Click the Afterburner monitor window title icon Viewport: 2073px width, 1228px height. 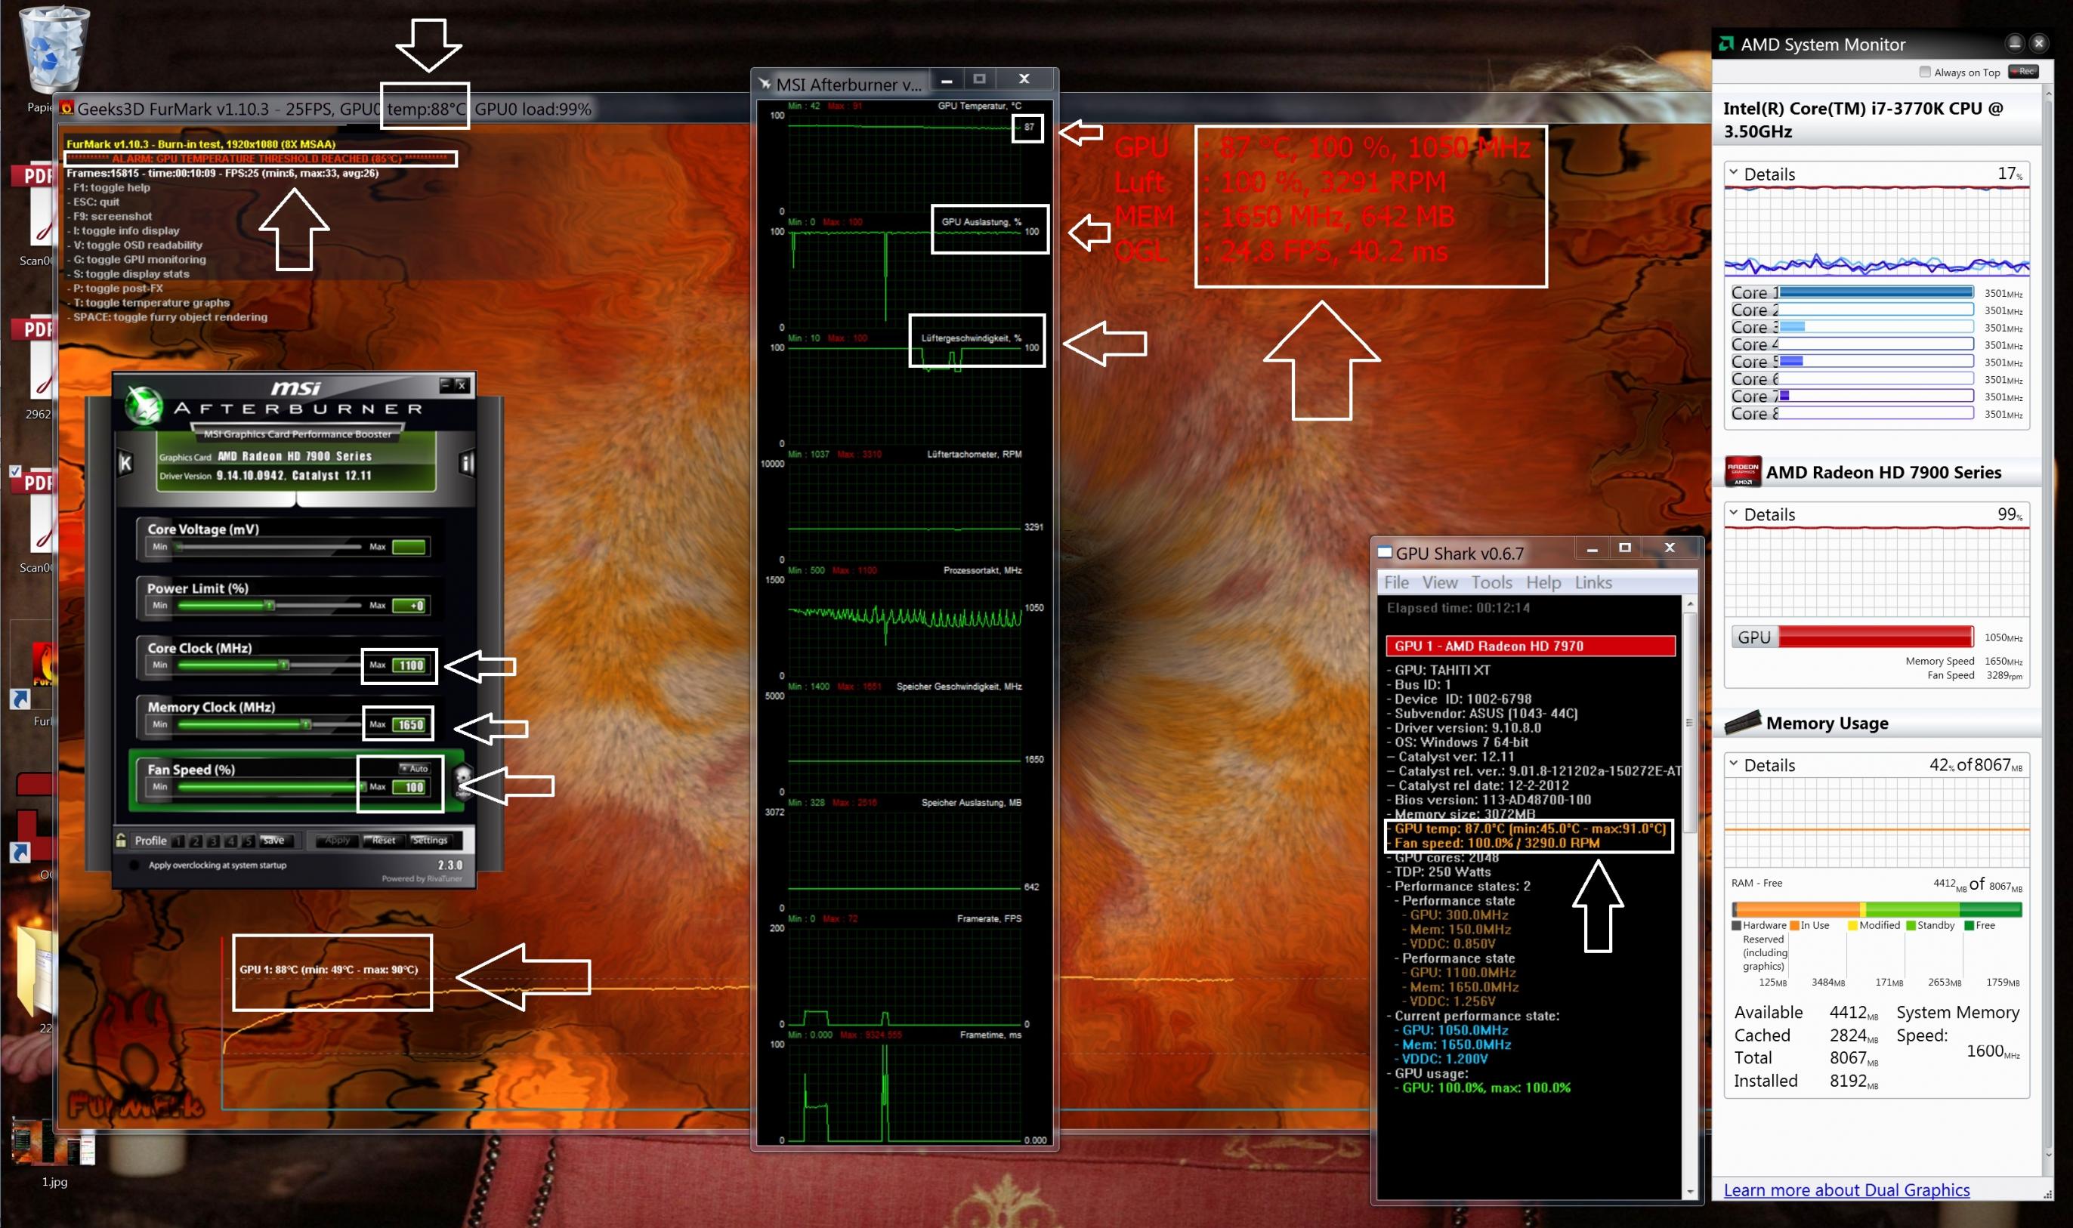pos(765,84)
